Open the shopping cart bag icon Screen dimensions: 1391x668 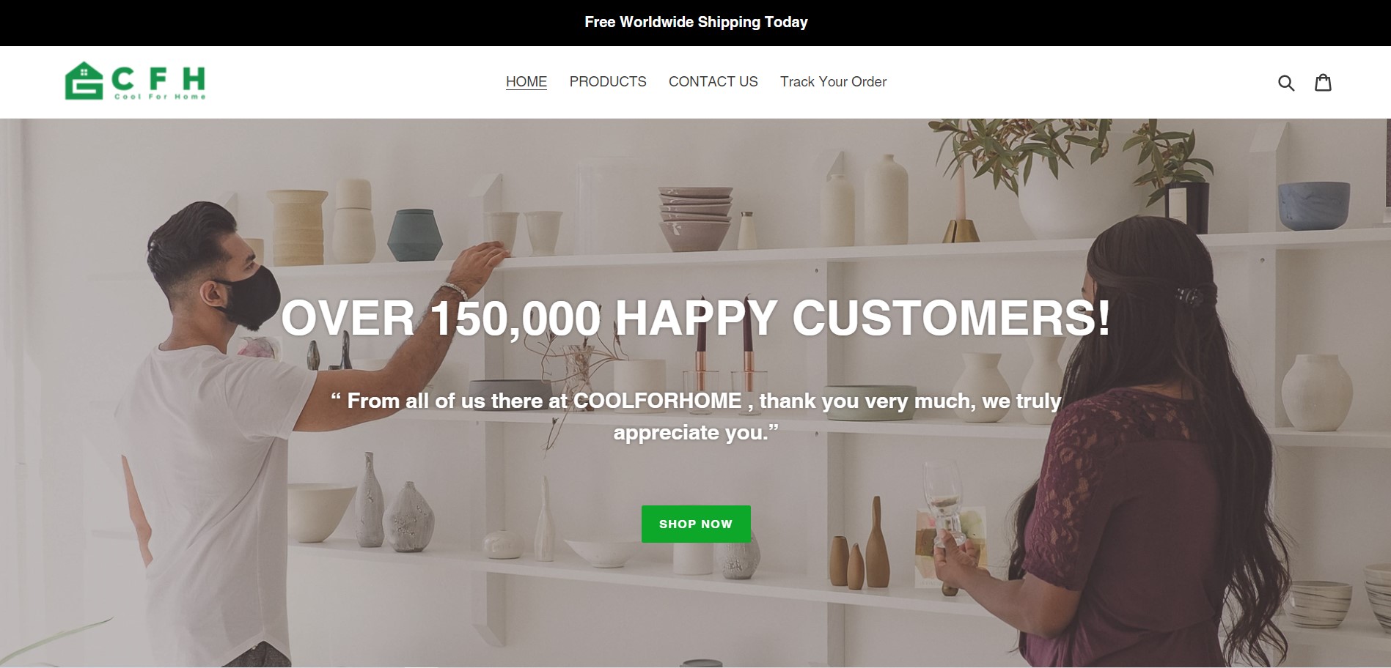coord(1323,82)
